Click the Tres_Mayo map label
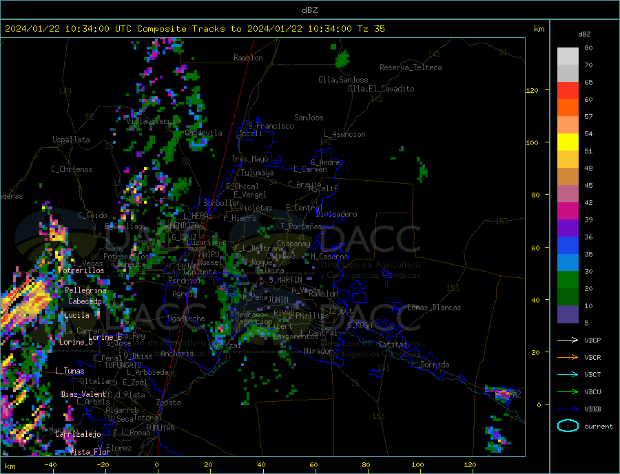The image size is (620, 474). coord(249,159)
